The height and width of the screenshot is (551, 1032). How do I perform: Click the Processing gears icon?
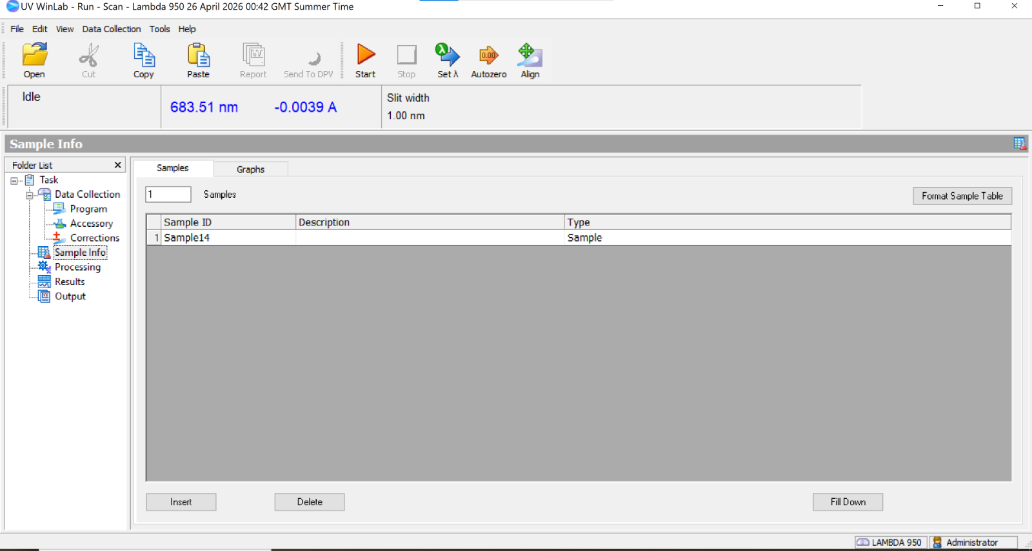click(44, 267)
